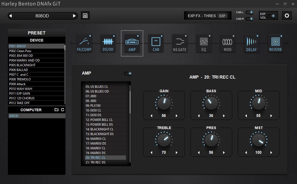The width and height of the screenshot is (297, 184).
Task: Increase GAIN value with right arrow
Action: 177,116
